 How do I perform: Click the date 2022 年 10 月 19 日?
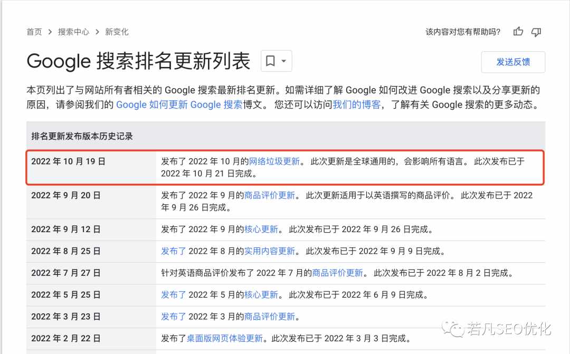[x=68, y=161]
